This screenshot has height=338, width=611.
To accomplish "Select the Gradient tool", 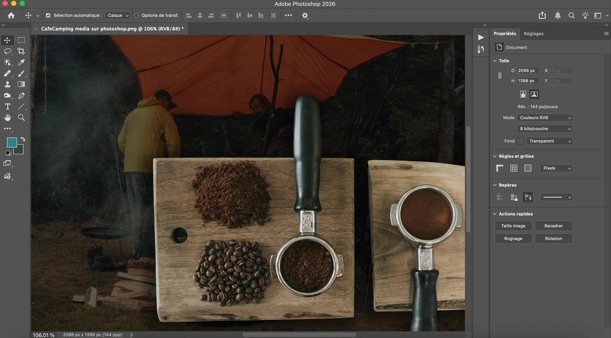I will (21, 84).
